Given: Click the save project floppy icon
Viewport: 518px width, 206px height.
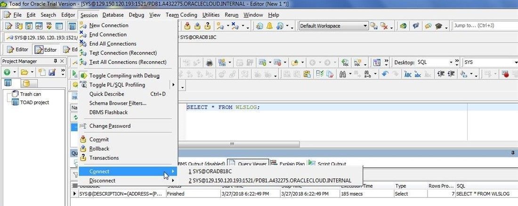Looking at the screenshot, I should pos(52,72).
